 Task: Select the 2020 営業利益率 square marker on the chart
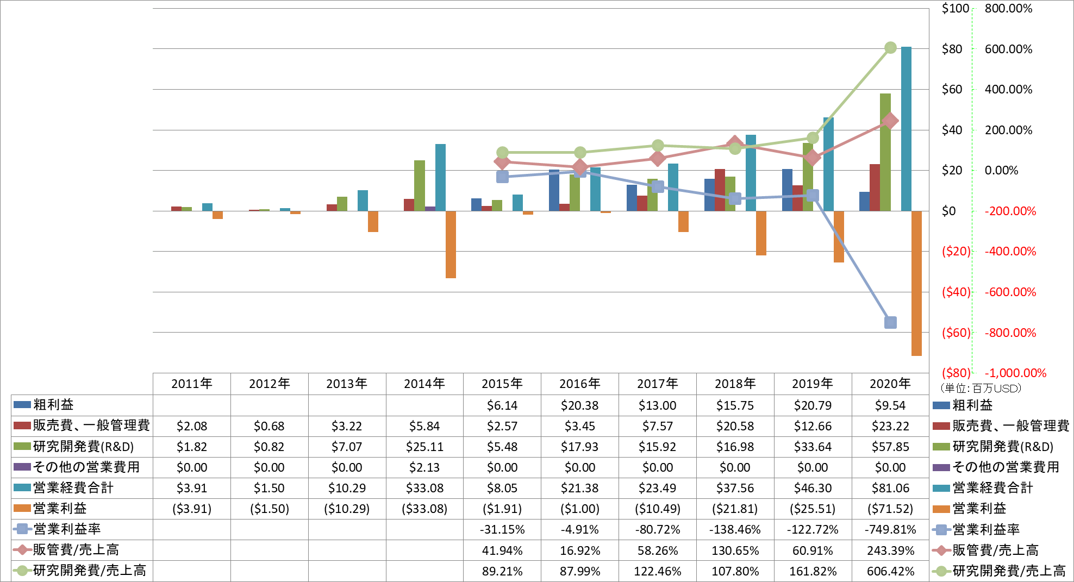pos(890,322)
